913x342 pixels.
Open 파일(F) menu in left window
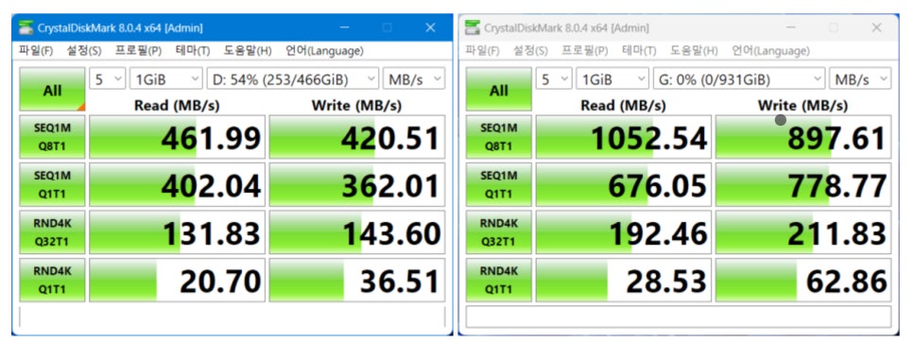point(36,51)
